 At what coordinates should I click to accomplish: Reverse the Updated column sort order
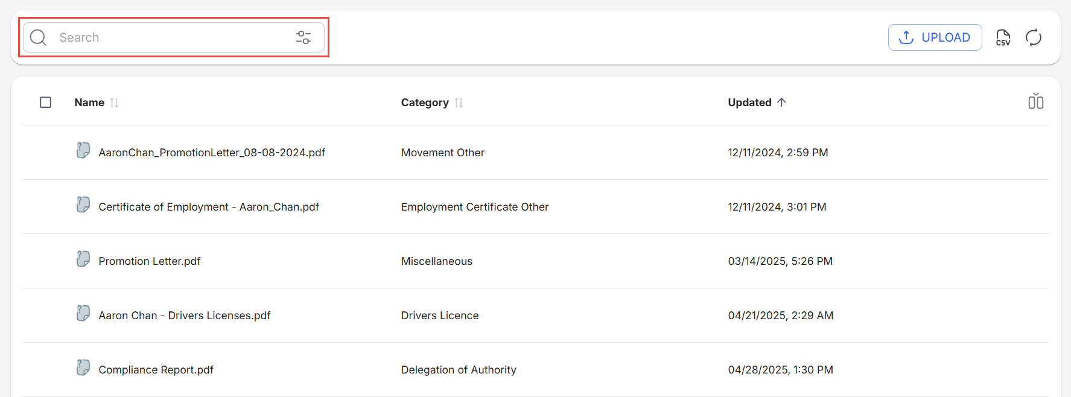pos(781,103)
